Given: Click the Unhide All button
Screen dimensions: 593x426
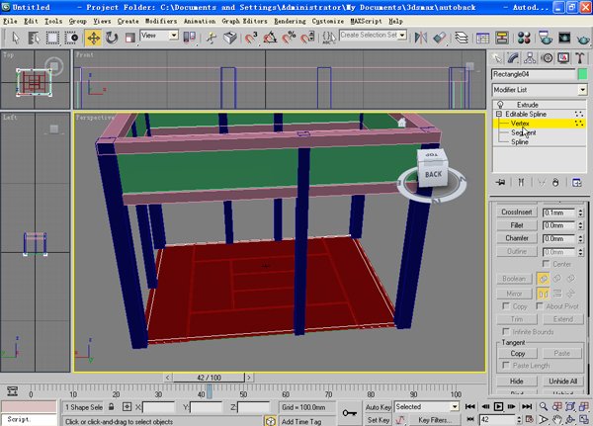Looking at the screenshot, I should [x=561, y=381].
